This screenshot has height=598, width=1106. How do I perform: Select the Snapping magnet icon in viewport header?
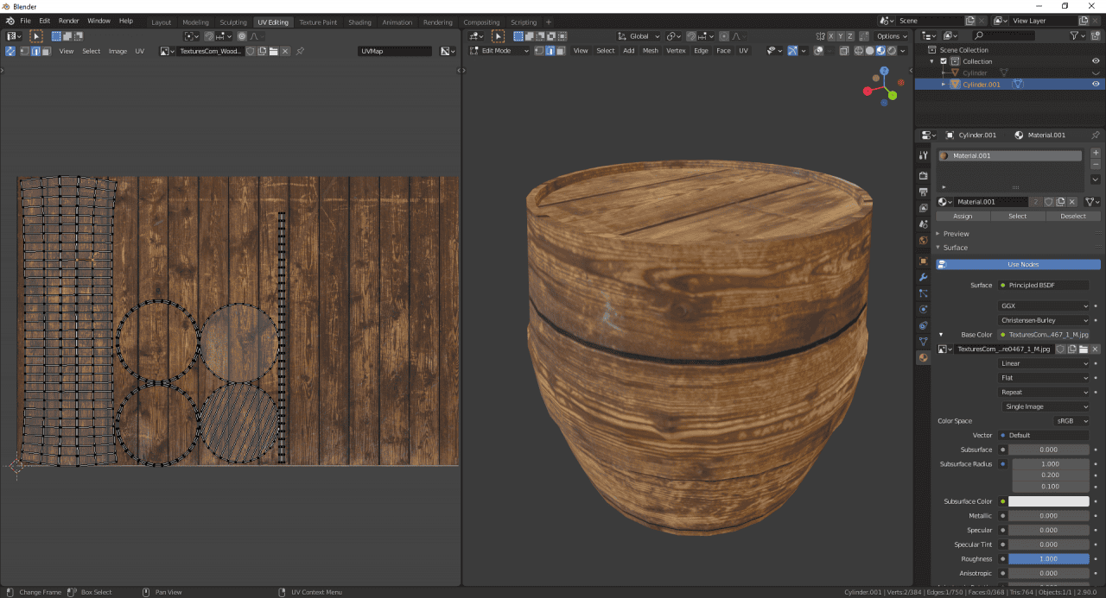[x=690, y=36]
